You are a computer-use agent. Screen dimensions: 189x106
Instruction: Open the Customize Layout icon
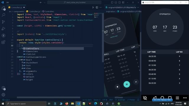123,2
